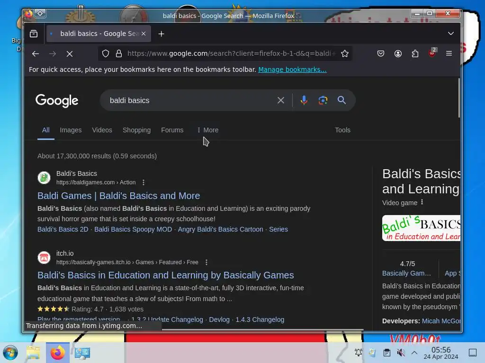The height and width of the screenshot is (363, 485).
Task: Open a new tab with plus button
Action: [x=161, y=34]
